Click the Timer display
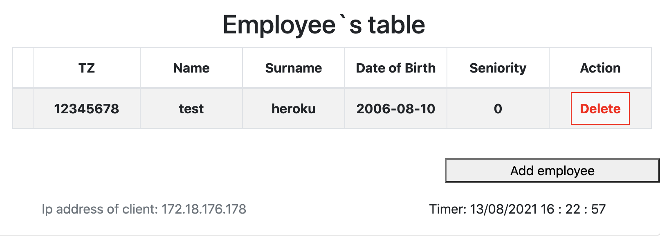 pos(517,208)
